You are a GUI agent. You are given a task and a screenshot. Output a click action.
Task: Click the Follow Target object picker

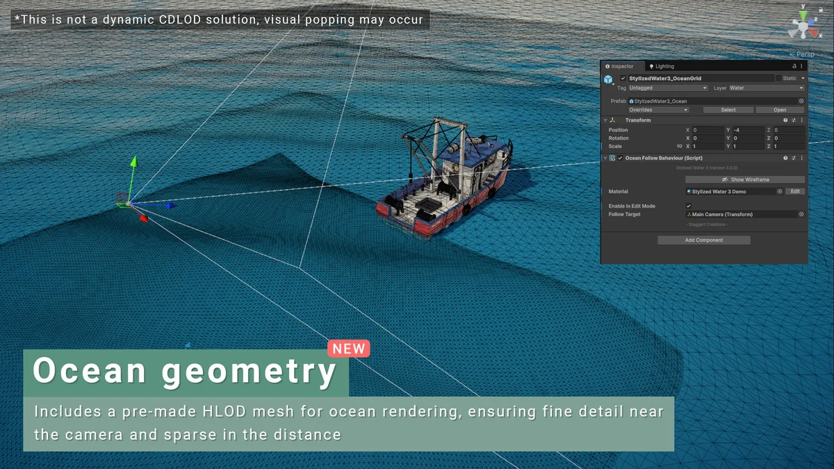pos(801,215)
